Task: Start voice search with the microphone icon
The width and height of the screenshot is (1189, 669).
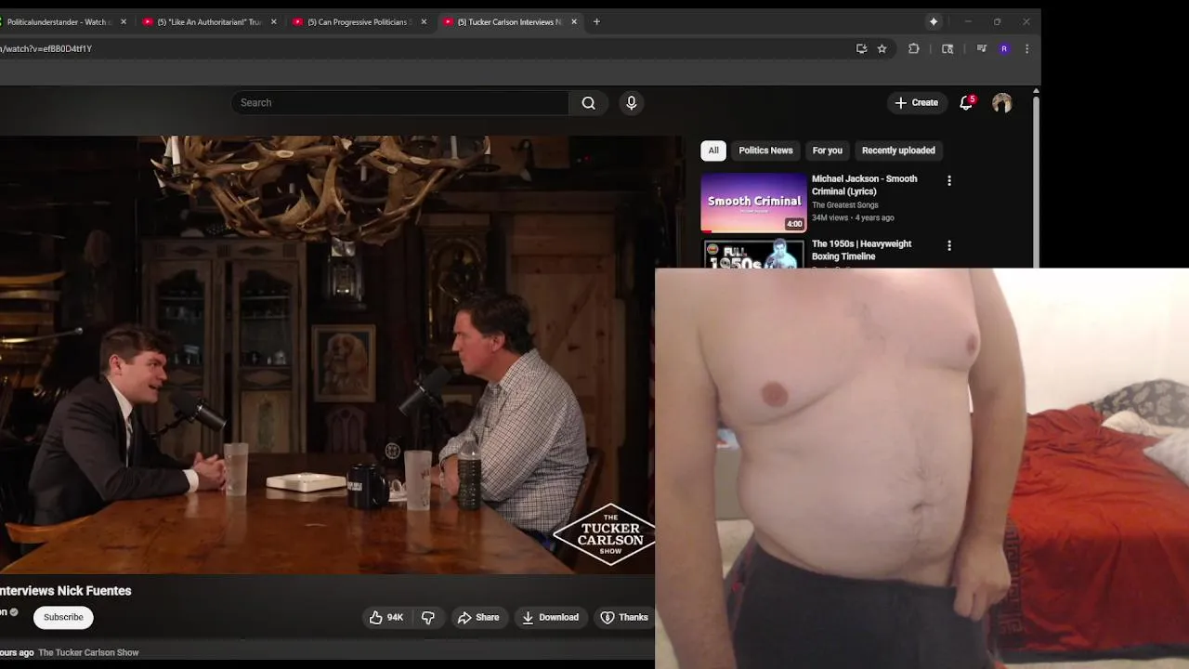Action: [632, 103]
